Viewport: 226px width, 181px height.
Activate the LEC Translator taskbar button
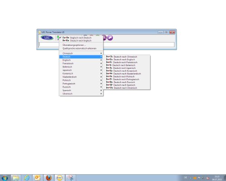[x=60, y=178]
